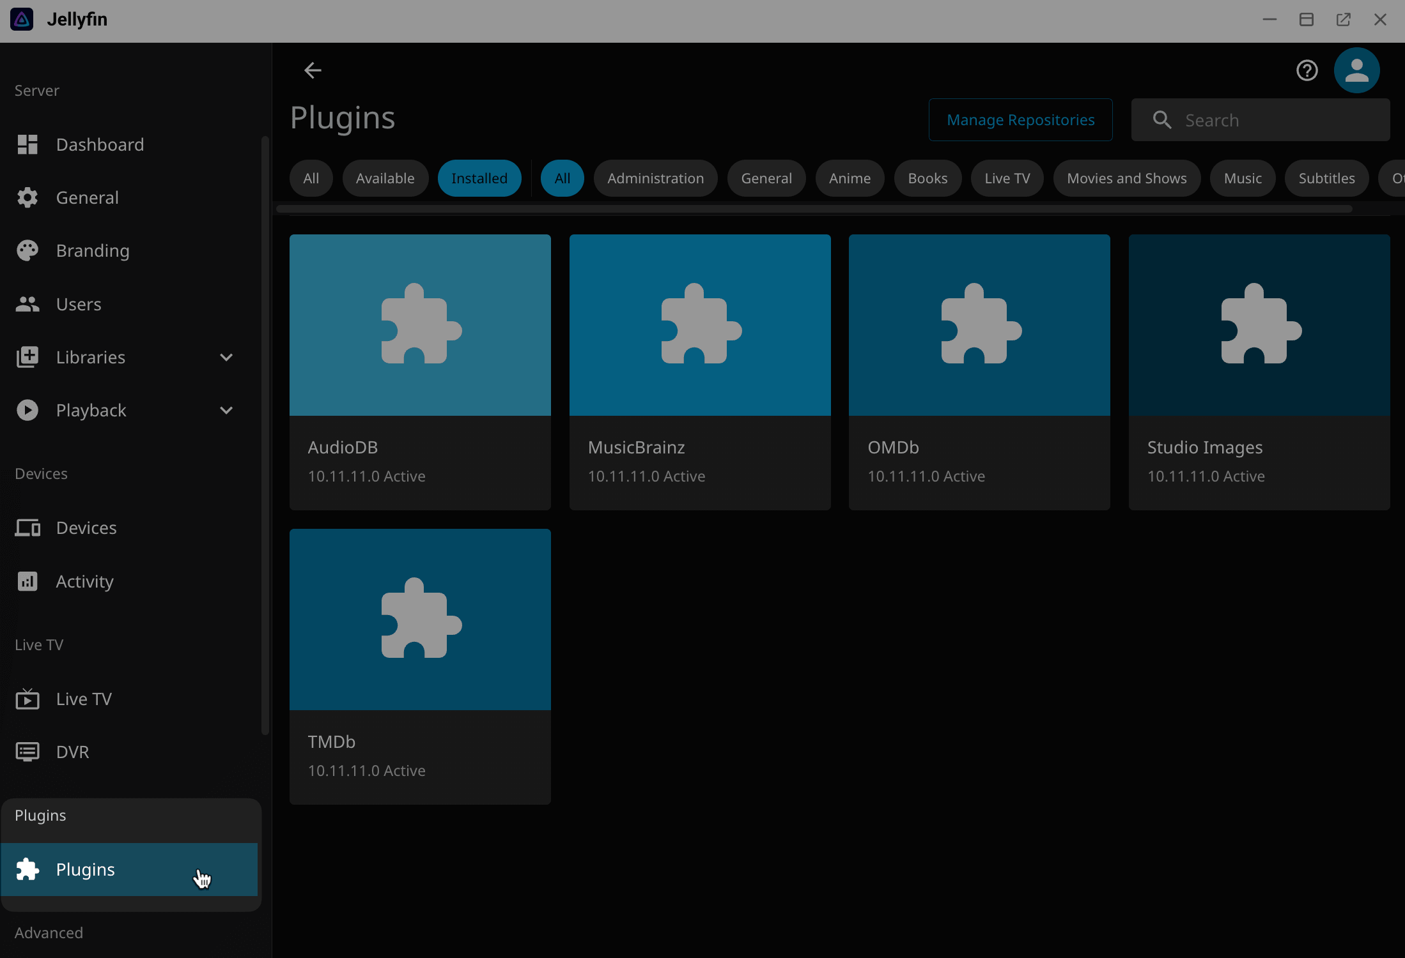
Task: Focus the plugin Search field
Action: [1261, 120]
